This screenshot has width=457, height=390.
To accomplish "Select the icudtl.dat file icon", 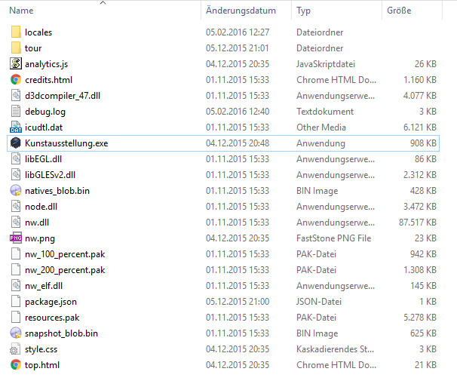I will tap(16, 127).
